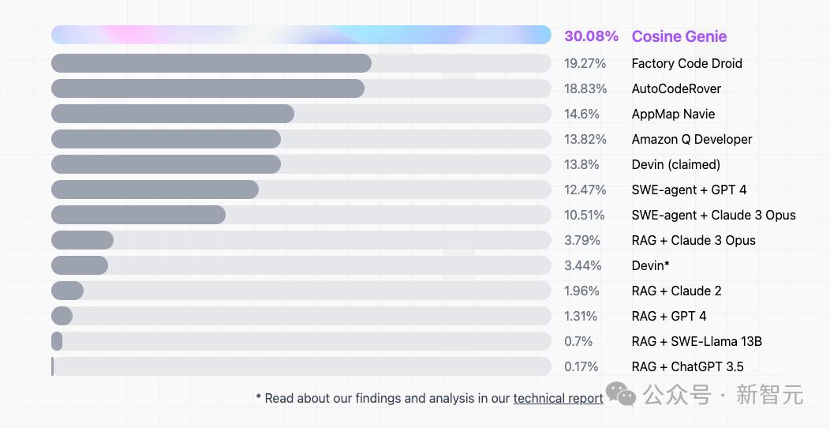Select the AppMap Navie label
The height and width of the screenshot is (428, 830).
673,114
